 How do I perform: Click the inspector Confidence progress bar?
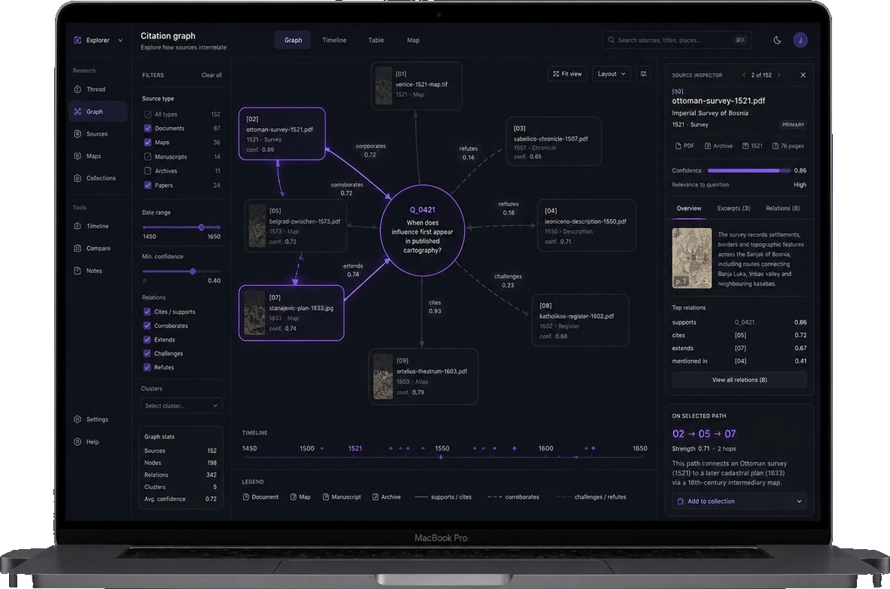tap(749, 170)
